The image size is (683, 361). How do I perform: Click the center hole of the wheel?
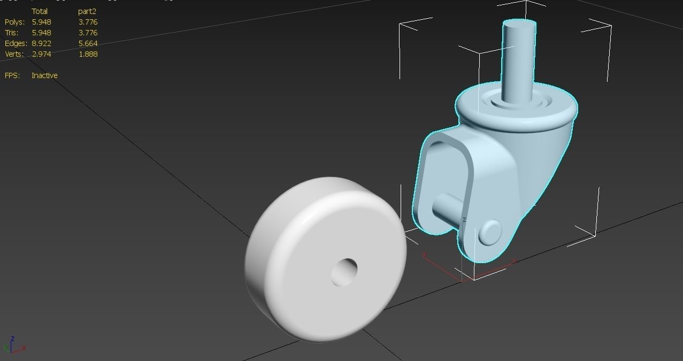coord(344,272)
